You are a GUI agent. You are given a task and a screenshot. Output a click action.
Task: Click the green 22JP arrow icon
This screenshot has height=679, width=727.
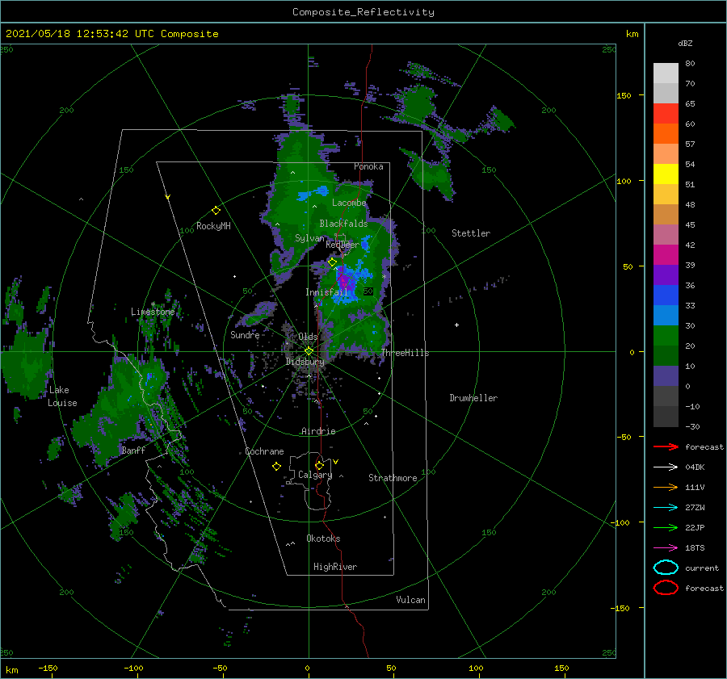666,527
